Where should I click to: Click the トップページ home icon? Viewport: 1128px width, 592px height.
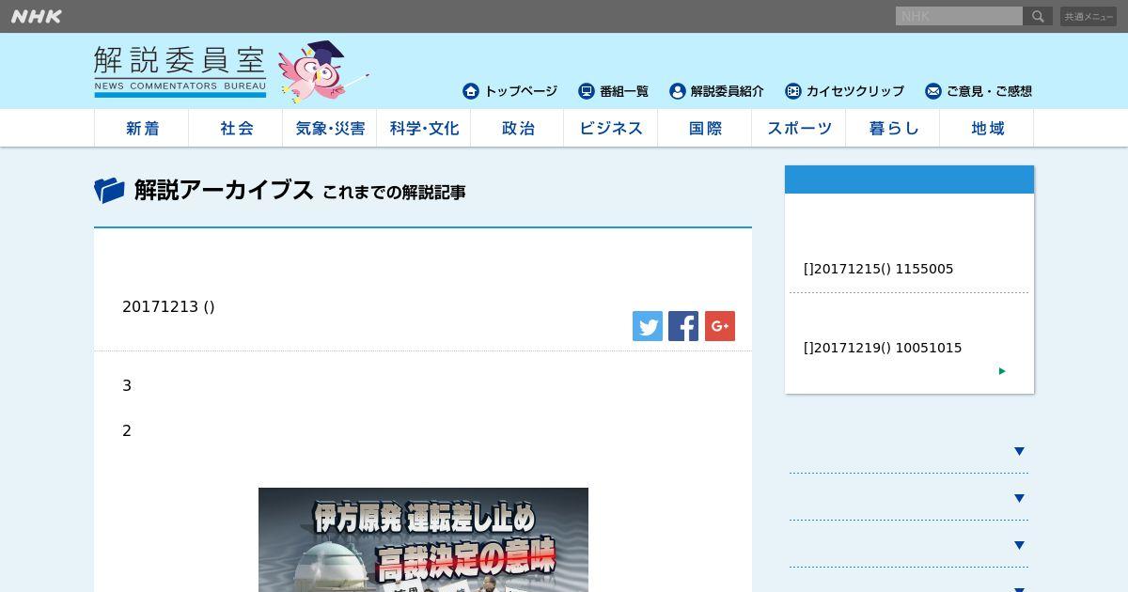click(471, 91)
